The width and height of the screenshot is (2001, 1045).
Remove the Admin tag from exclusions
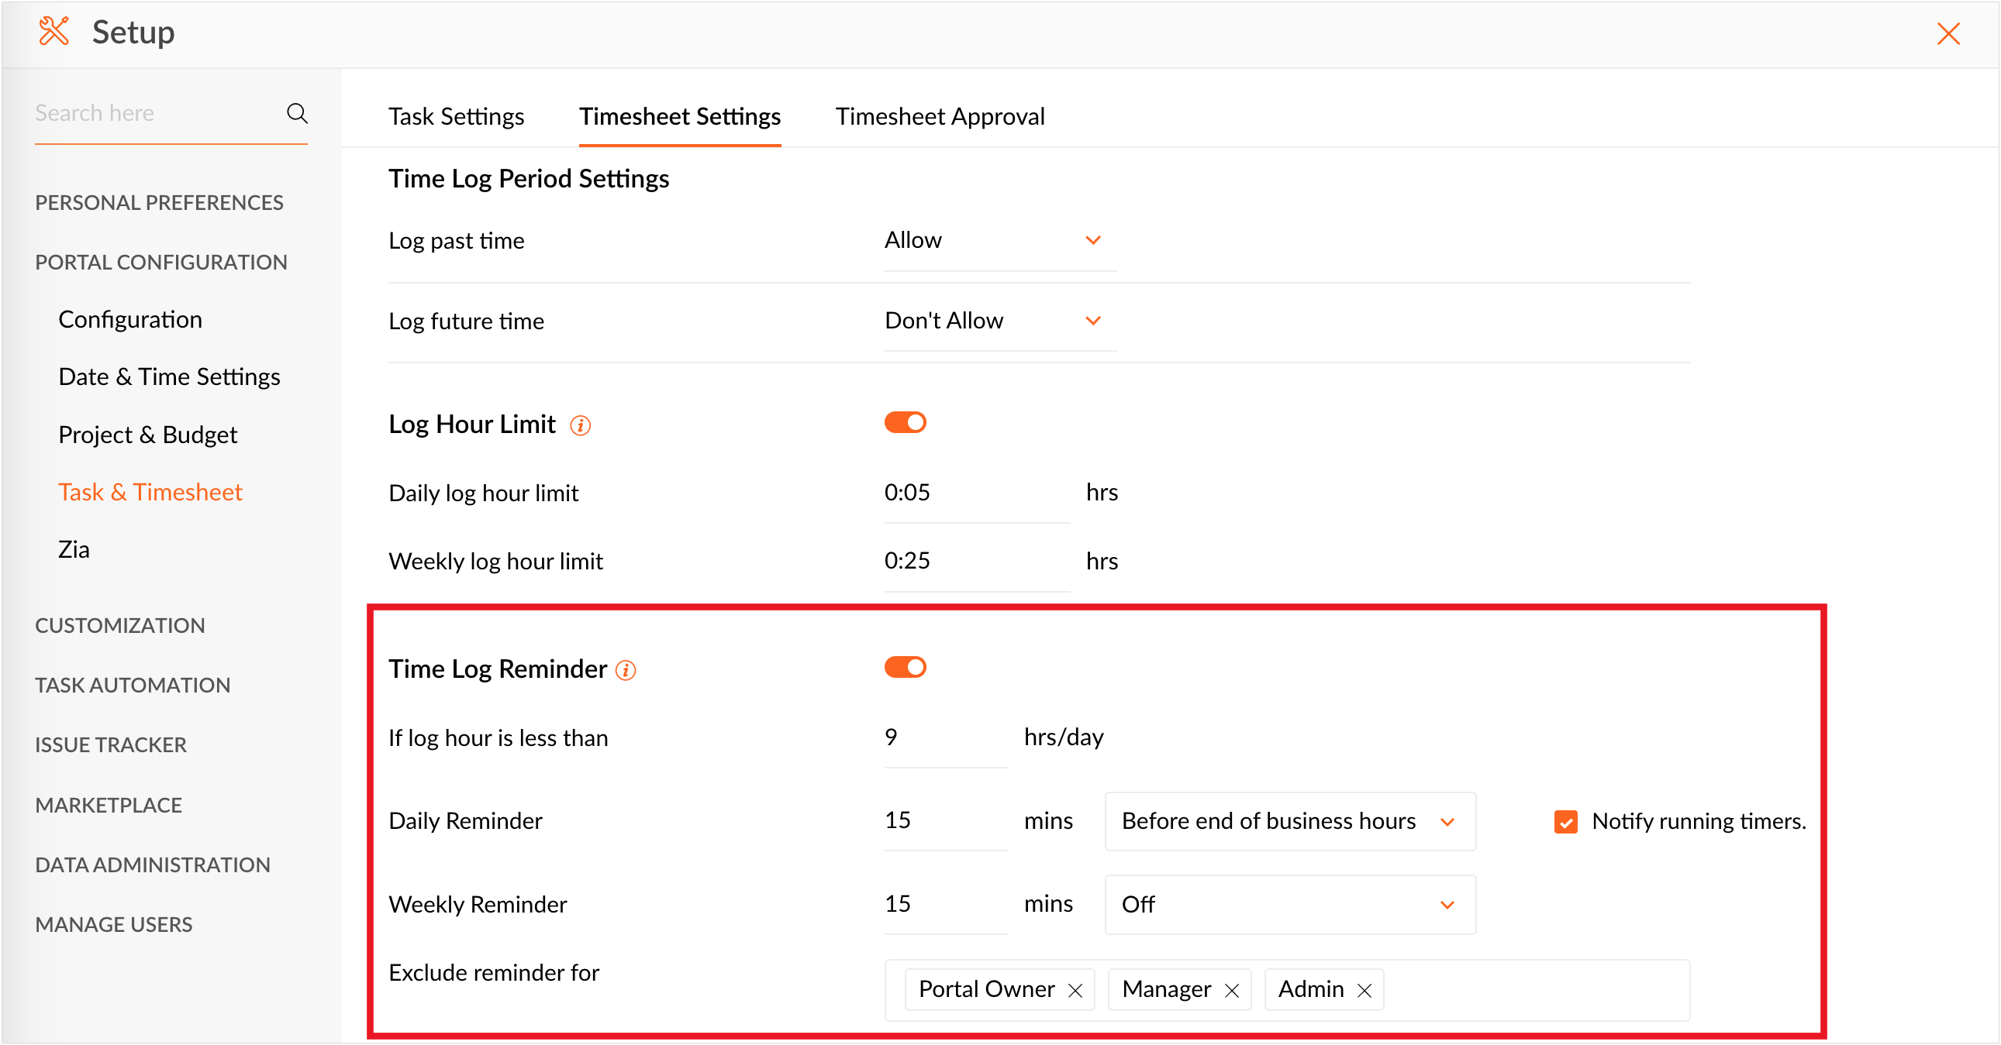[1364, 991]
